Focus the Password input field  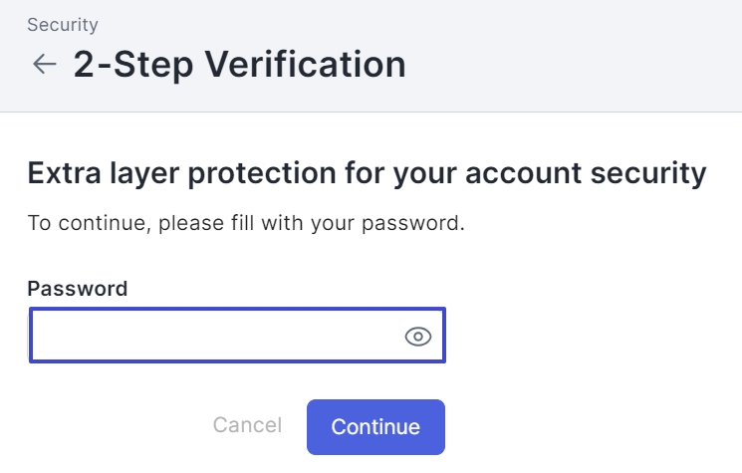point(237,336)
